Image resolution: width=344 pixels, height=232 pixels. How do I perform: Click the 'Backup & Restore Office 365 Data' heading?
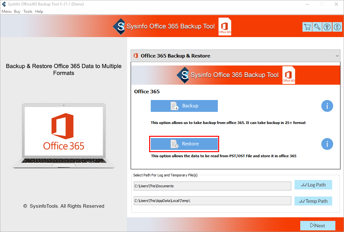(64, 70)
